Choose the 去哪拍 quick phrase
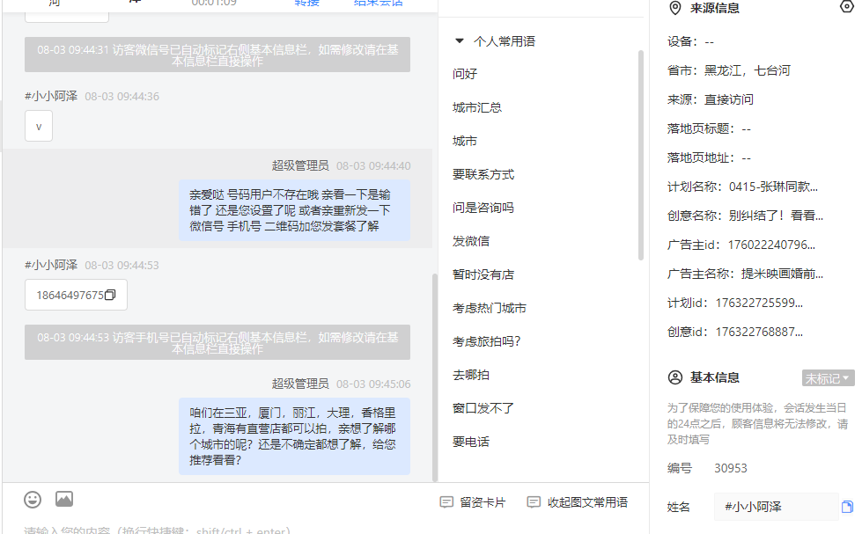This screenshot has width=862, height=534. 471,375
